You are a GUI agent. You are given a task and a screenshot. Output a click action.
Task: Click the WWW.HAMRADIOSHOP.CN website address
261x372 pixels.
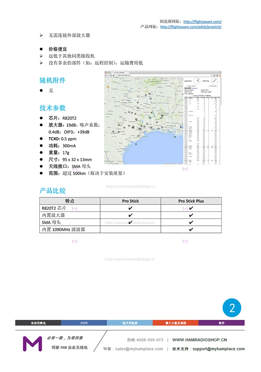pyautogui.click(x=199, y=340)
